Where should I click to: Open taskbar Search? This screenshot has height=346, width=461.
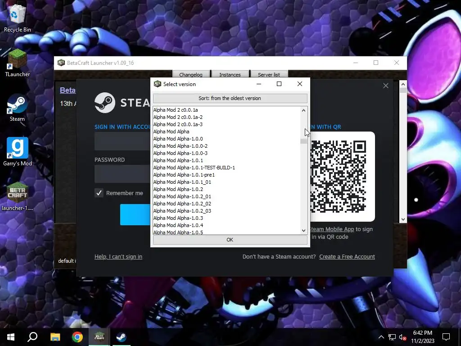coord(32,337)
